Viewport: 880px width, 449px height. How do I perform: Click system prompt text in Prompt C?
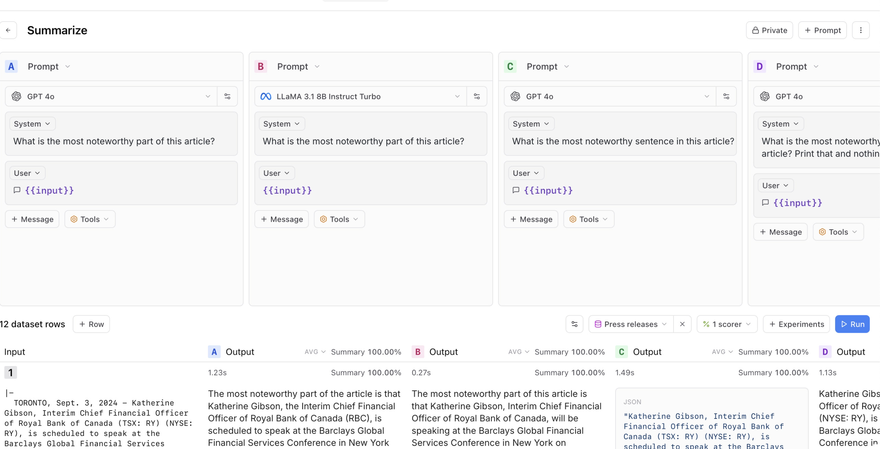click(623, 141)
